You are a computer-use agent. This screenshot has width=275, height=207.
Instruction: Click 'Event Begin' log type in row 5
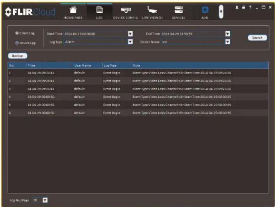[x=112, y=105]
